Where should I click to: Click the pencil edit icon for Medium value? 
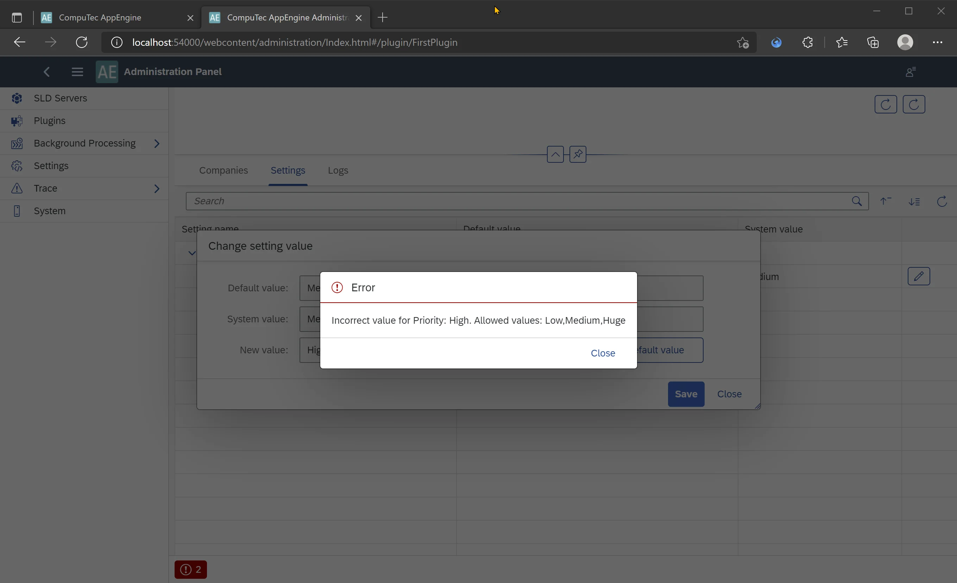919,276
